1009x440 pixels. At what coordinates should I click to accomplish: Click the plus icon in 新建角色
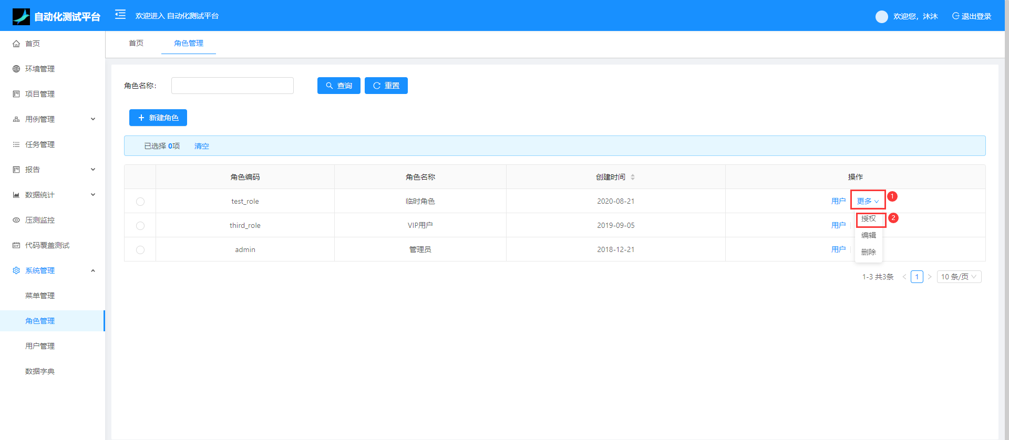click(x=141, y=118)
